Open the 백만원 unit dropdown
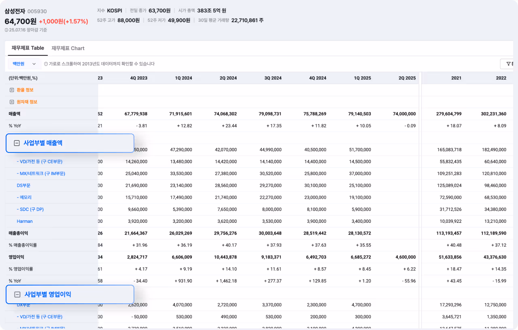 (24, 64)
